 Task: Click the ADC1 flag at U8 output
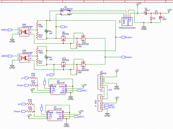[x=79, y=91]
